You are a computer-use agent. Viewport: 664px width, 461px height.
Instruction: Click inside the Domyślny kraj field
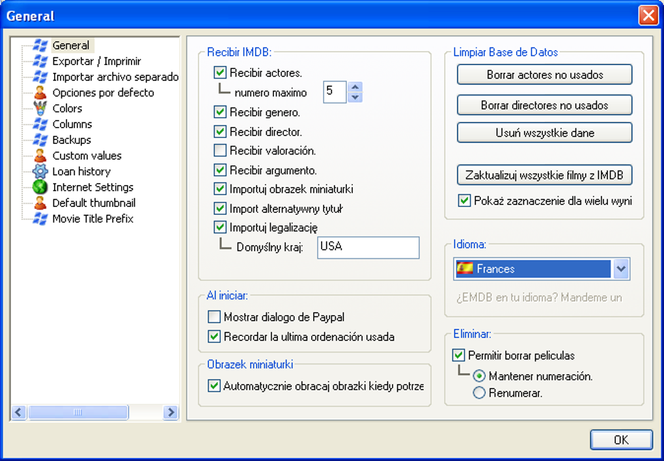pos(368,247)
